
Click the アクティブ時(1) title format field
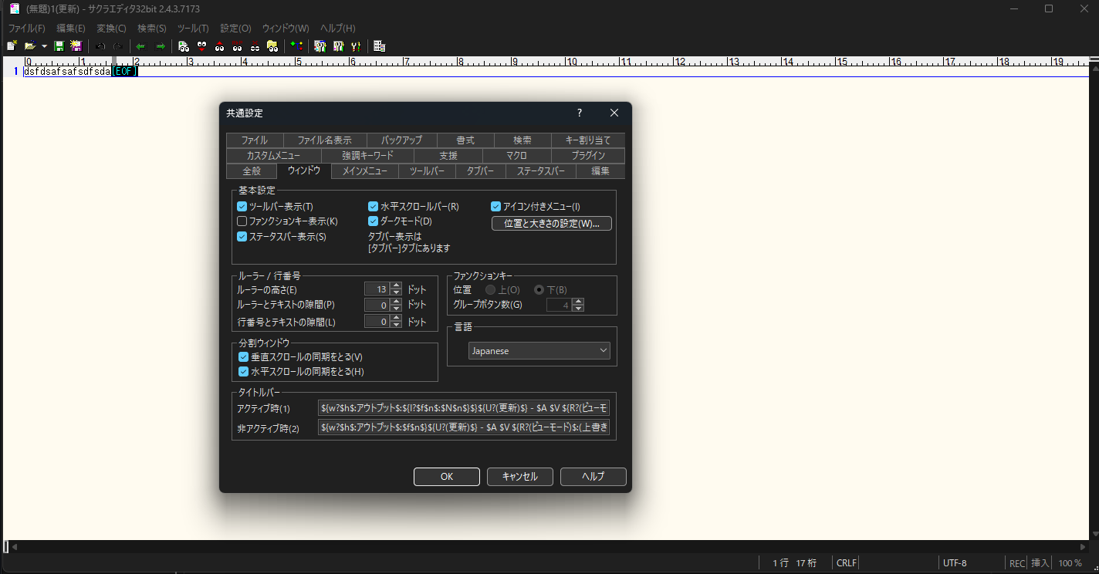[x=464, y=408]
